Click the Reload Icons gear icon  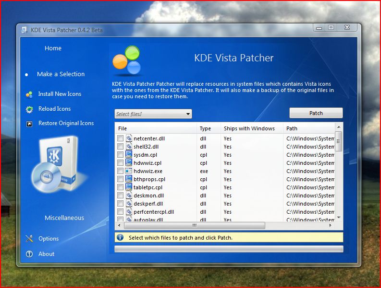pyautogui.click(x=29, y=109)
